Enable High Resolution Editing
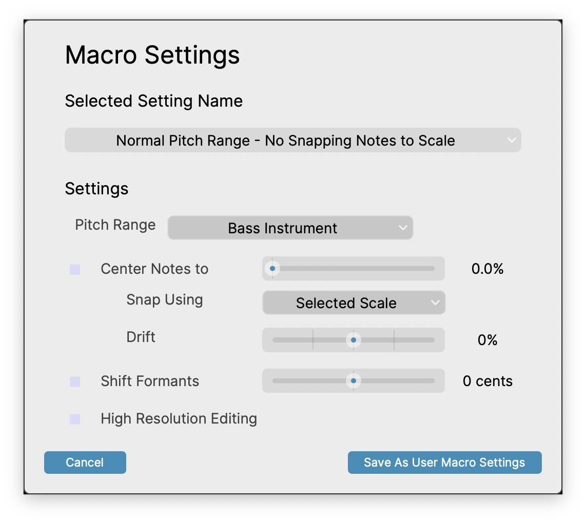586x522 pixels. coord(74,419)
